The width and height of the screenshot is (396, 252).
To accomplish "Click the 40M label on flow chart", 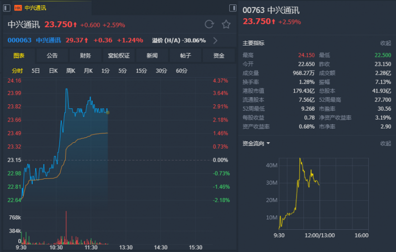I will point(272,166).
